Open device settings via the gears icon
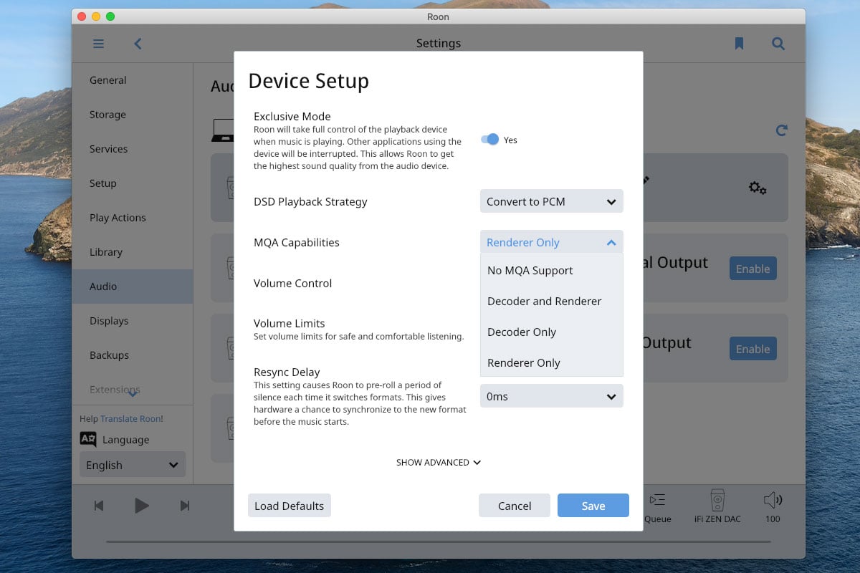This screenshot has width=860, height=573. (758, 188)
